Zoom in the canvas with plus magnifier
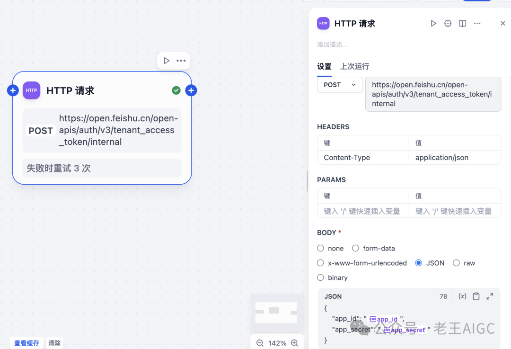The height and width of the screenshot is (349, 511). 295,343
